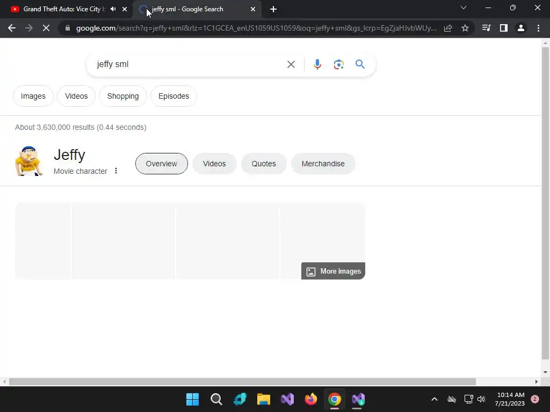Clear the search box text
550x412 pixels.
pyautogui.click(x=291, y=64)
